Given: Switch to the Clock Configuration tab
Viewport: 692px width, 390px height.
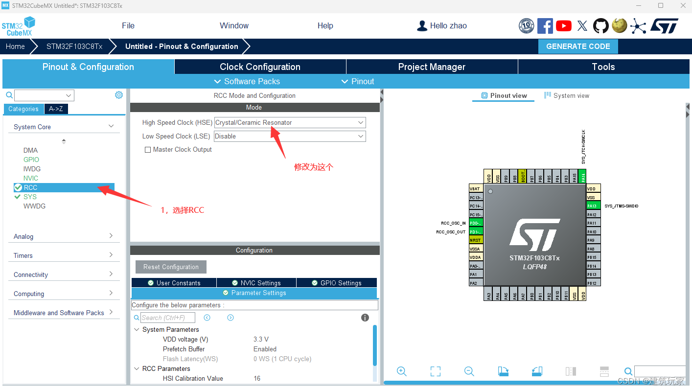Looking at the screenshot, I should [x=260, y=67].
